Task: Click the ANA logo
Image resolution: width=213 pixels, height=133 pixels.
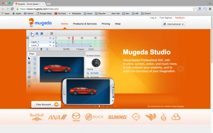Action: pos(58,117)
